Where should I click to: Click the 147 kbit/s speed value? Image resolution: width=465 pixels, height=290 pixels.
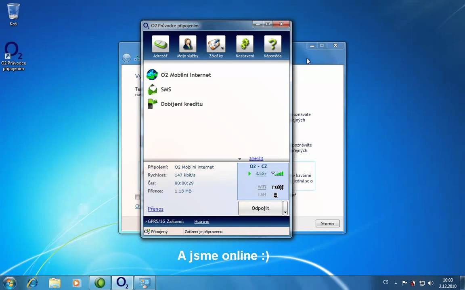pos(185,175)
